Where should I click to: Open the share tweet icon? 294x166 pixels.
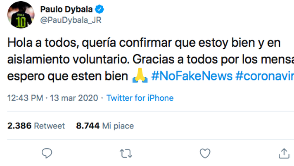(x=284, y=154)
